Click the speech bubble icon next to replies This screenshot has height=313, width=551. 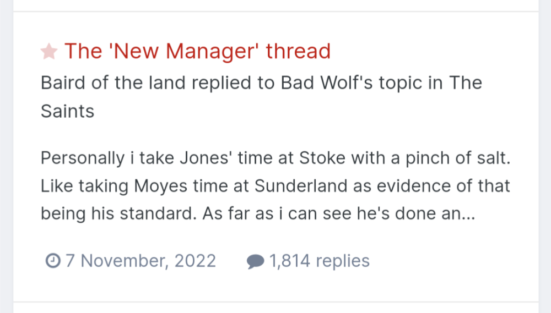pyautogui.click(x=255, y=261)
